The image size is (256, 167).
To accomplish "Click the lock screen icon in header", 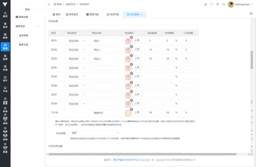I will 206,4.
